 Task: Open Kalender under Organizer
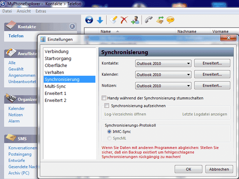(x=16, y=109)
